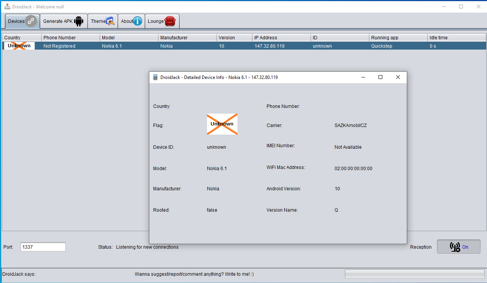Switch to the Generate APK tab
This screenshot has height=283, width=487.
[63, 21]
